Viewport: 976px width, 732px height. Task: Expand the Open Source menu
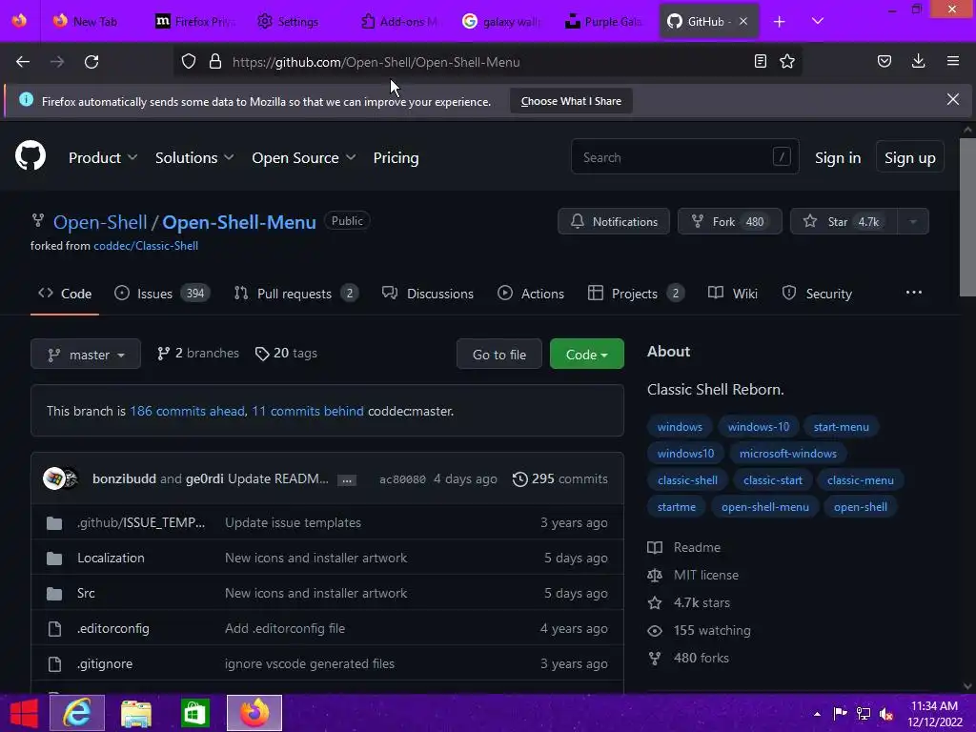(304, 158)
